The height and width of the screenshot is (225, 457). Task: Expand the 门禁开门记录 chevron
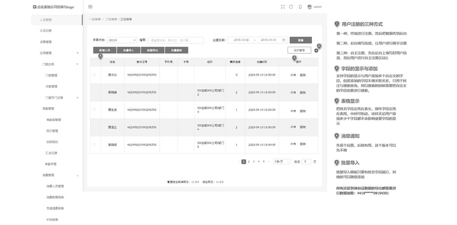(77, 97)
